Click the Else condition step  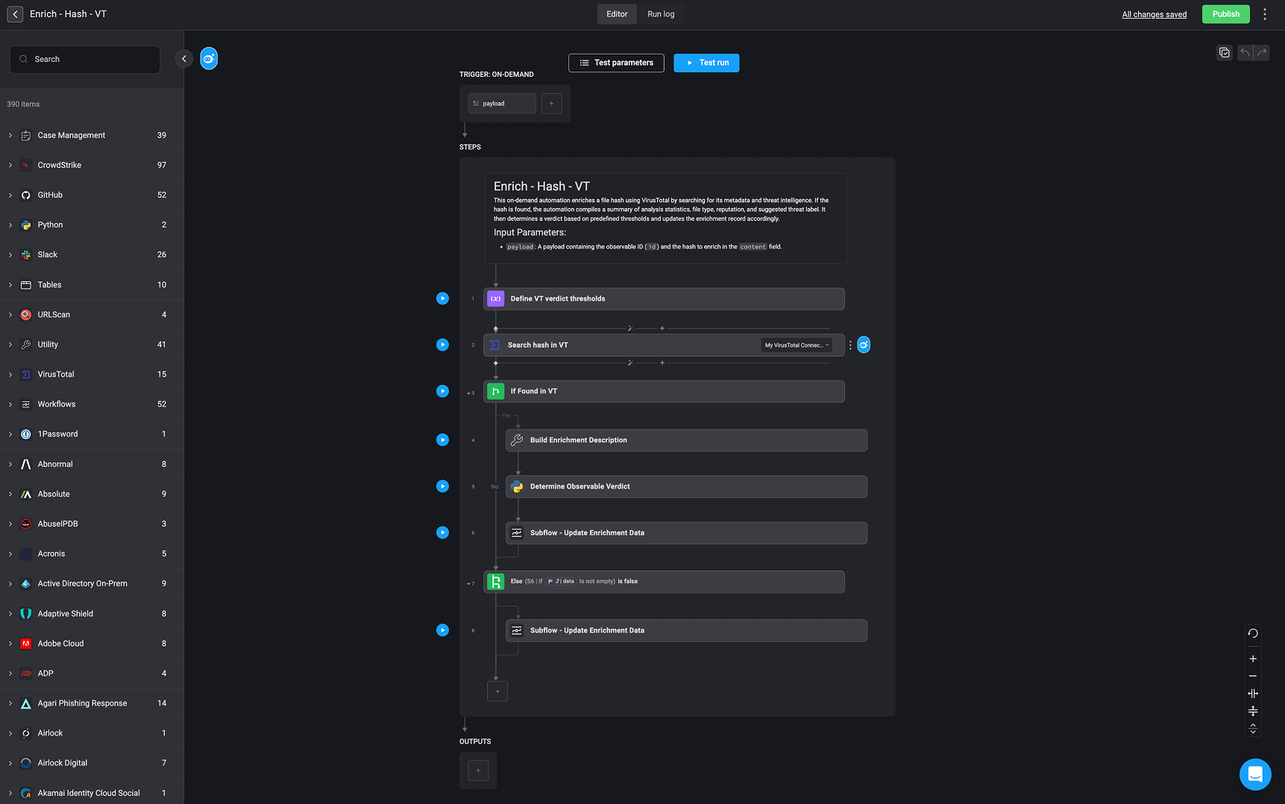664,582
